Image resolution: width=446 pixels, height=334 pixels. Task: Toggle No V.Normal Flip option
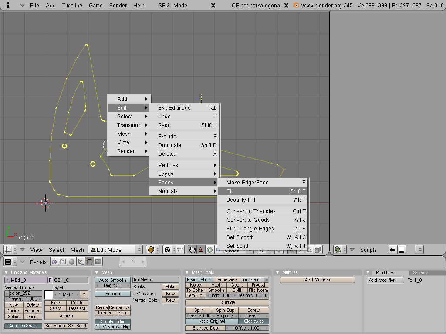click(x=112, y=327)
